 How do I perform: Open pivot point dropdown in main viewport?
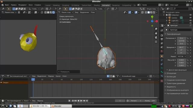coord(108,9)
